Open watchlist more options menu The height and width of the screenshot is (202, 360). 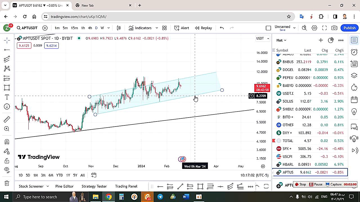pos(341,40)
